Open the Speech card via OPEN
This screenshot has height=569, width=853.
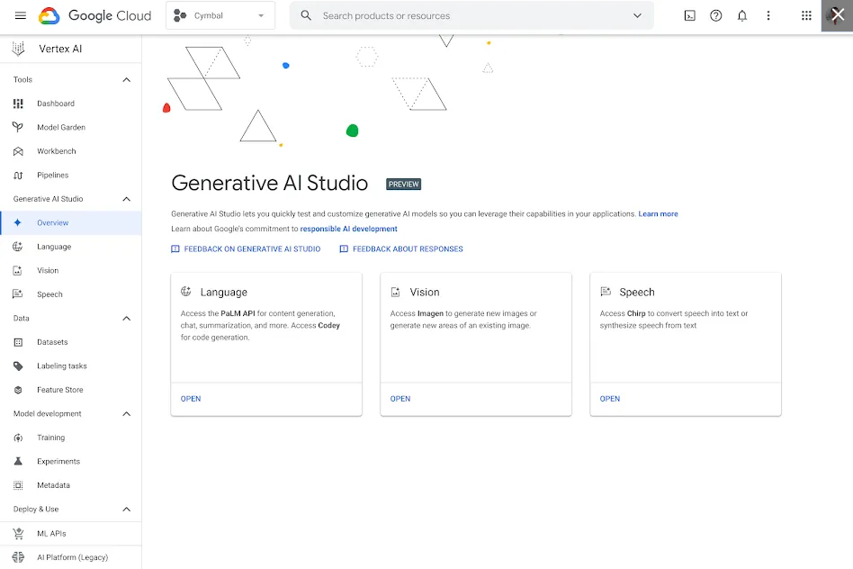609,399
